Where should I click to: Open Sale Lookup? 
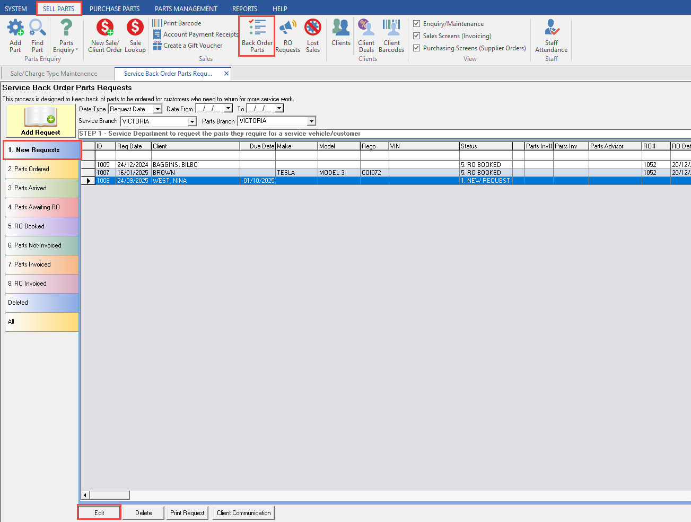[x=135, y=36]
